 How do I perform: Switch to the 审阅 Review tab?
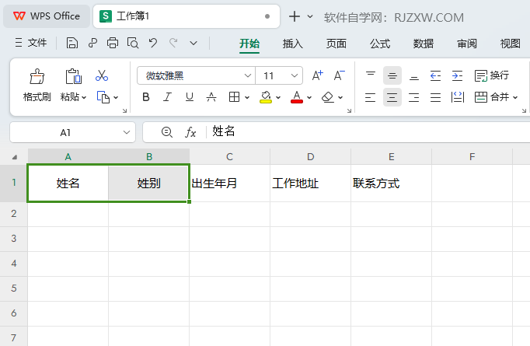pyautogui.click(x=467, y=44)
